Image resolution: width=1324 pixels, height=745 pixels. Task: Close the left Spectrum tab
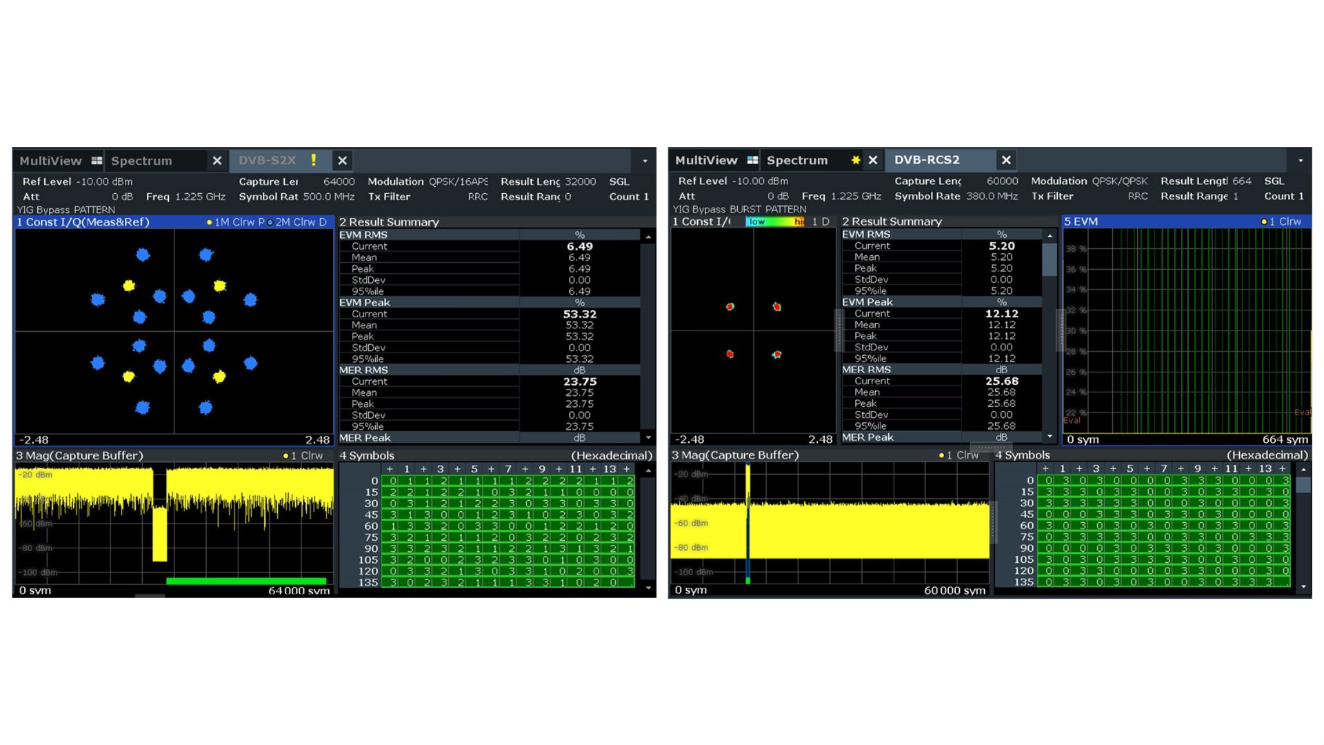[x=217, y=161]
